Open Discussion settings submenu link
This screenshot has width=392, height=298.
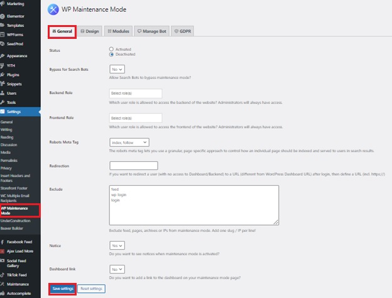point(9,144)
